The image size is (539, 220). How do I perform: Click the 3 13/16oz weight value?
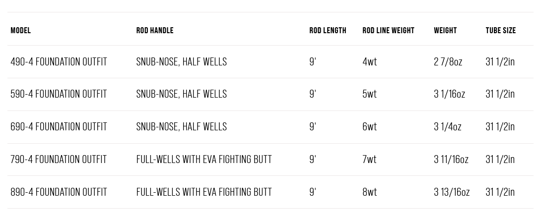pyautogui.click(x=452, y=192)
